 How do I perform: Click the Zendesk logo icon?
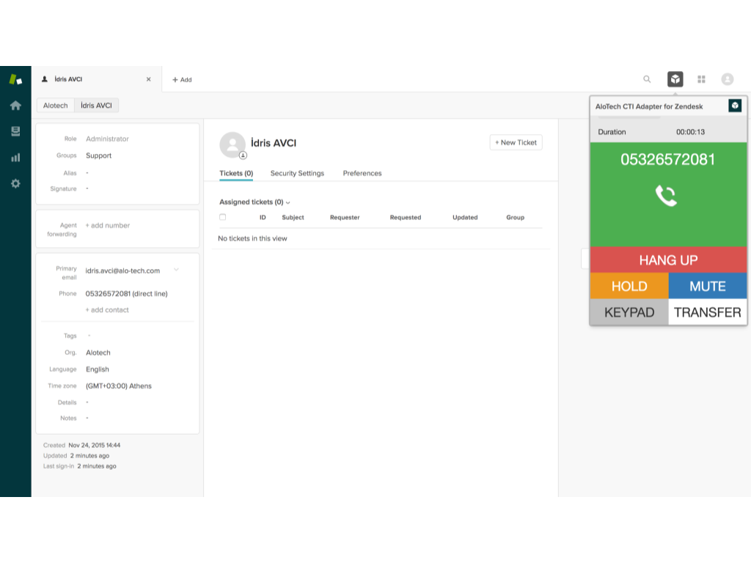coord(15,79)
